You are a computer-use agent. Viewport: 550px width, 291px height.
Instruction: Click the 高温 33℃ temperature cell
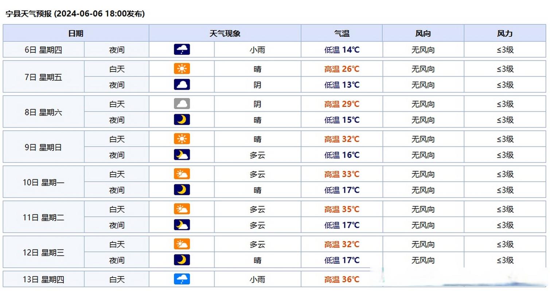click(342, 174)
